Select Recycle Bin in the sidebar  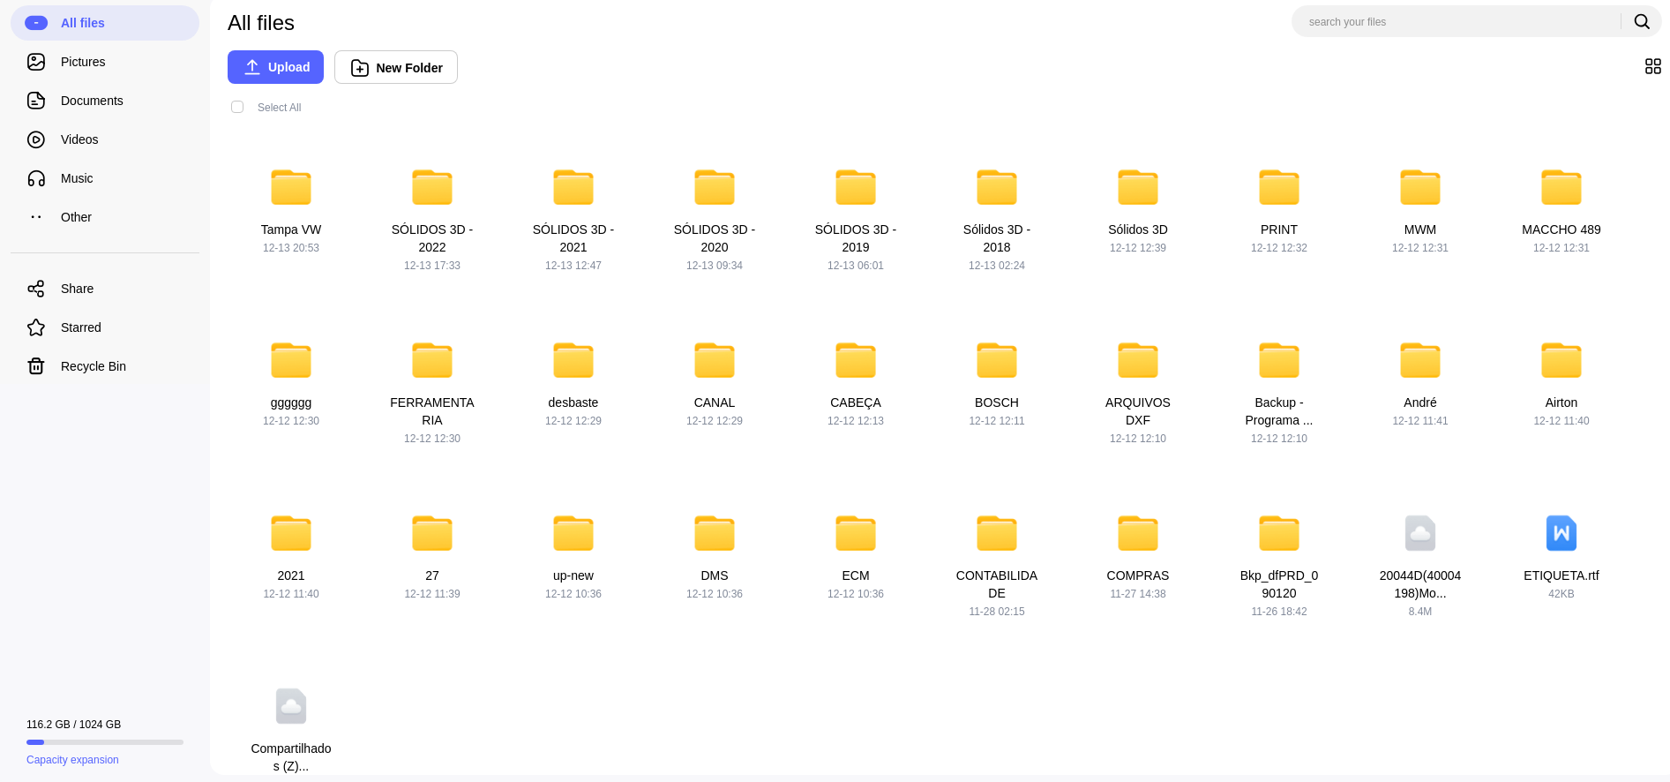pyautogui.click(x=105, y=366)
